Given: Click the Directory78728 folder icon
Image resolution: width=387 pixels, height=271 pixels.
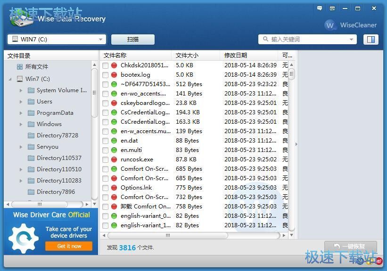Looking at the screenshot, I should click(x=31, y=135).
